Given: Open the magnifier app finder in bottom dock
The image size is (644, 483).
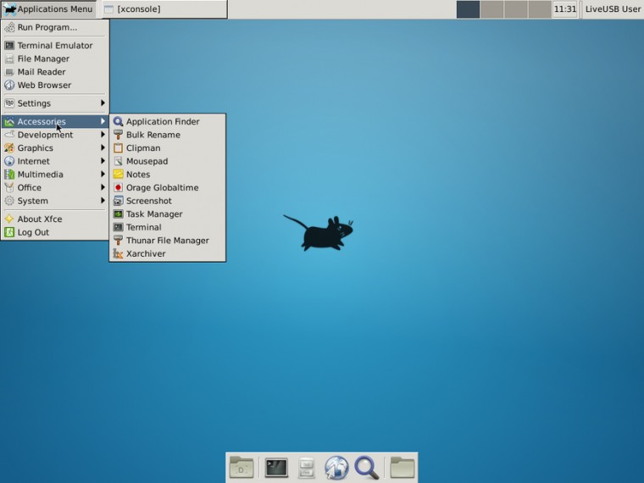Looking at the screenshot, I should (366, 468).
